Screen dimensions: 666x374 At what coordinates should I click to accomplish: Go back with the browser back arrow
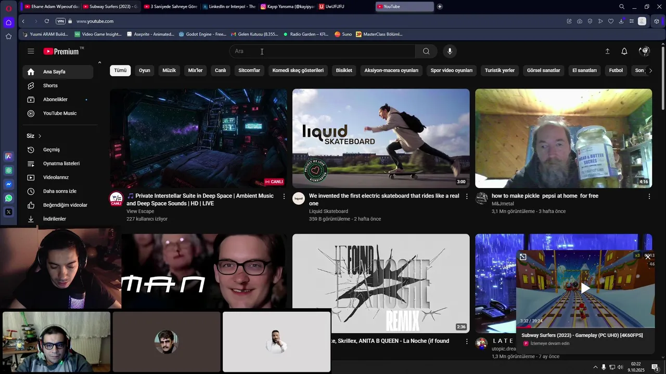[x=23, y=21]
